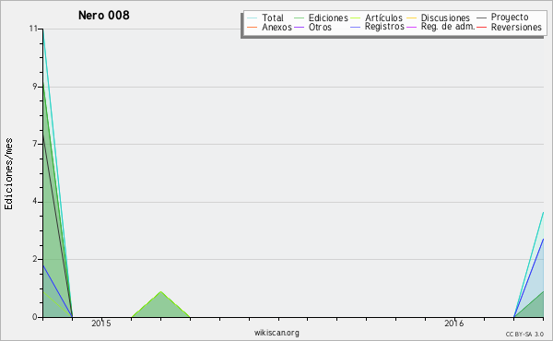Click the 2015 x-axis label
Screen dimensions: 553x341
tap(100, 323)
